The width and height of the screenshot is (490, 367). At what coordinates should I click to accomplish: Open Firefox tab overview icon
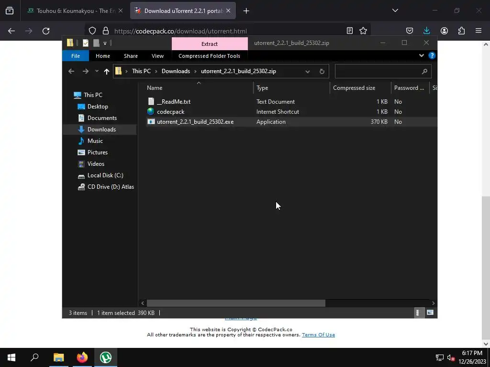click(10, 11)
